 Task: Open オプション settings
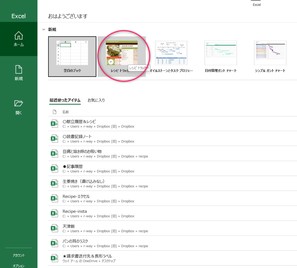click(x=19, y=266)
